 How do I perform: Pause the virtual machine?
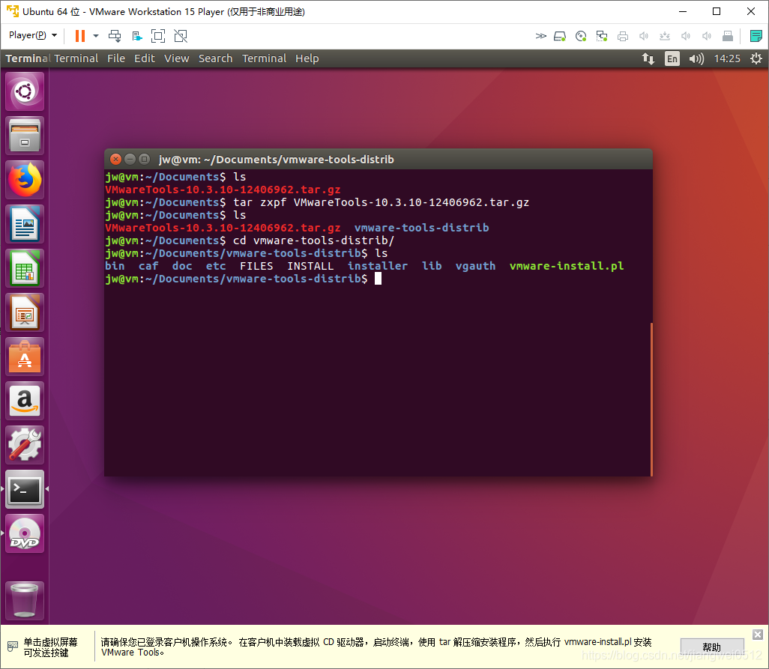pos(80,36)
